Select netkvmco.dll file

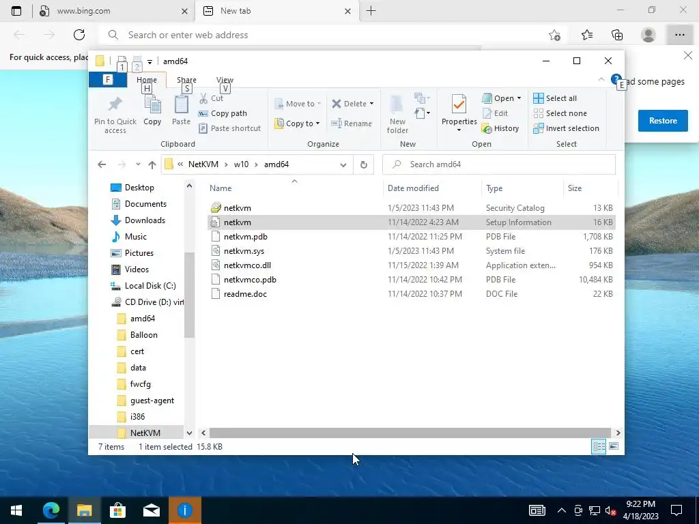tap(411, 265)
